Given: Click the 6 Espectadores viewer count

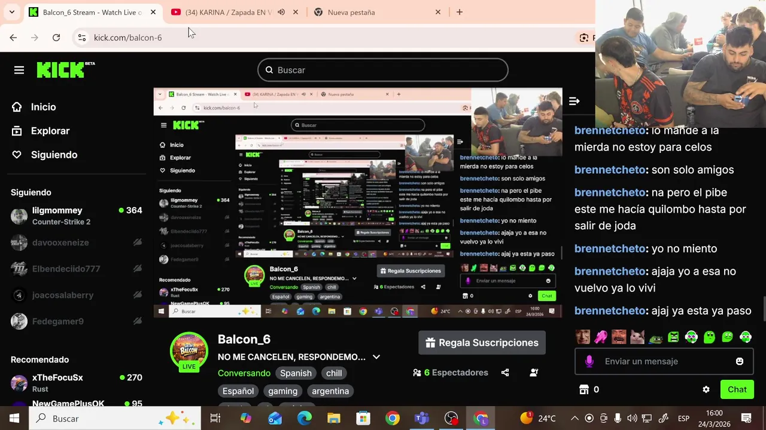Looking at the screenshot, I should point(451,373).
